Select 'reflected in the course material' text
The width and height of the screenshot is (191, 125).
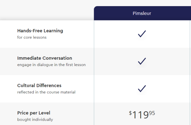pos(46,92)
